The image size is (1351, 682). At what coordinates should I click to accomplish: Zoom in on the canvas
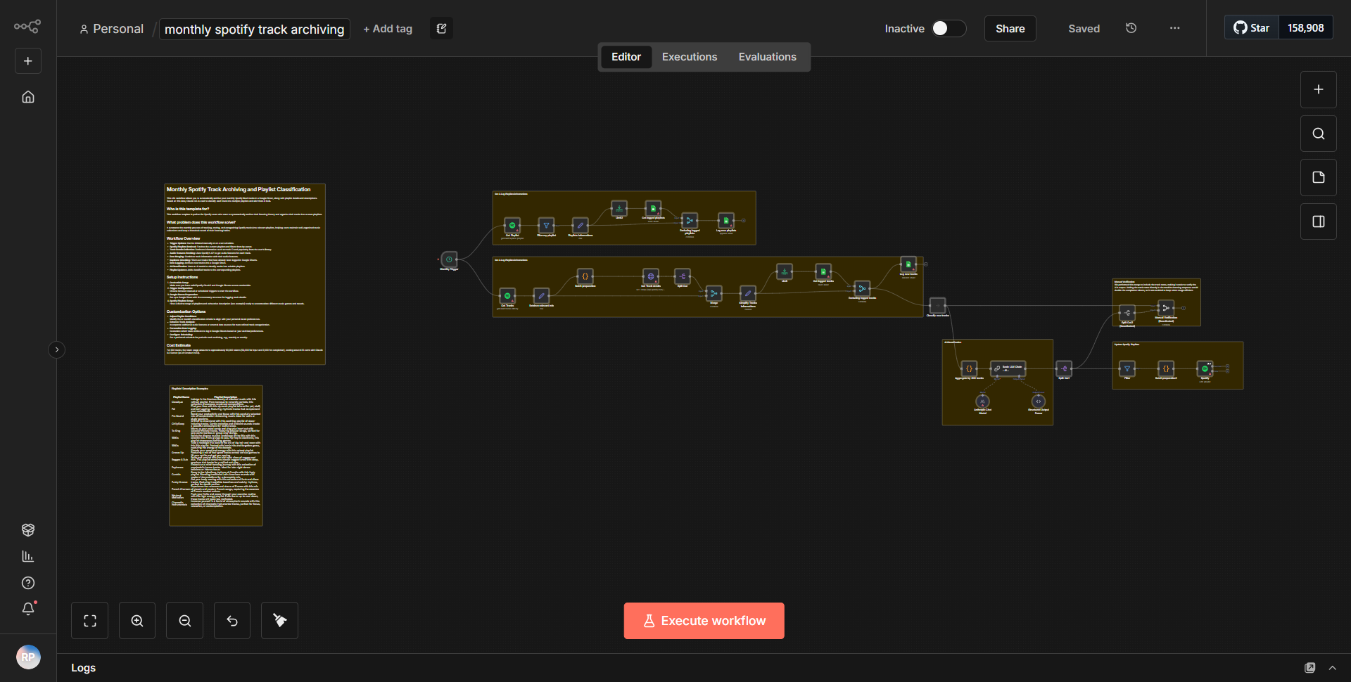click(x=137, y=620)
